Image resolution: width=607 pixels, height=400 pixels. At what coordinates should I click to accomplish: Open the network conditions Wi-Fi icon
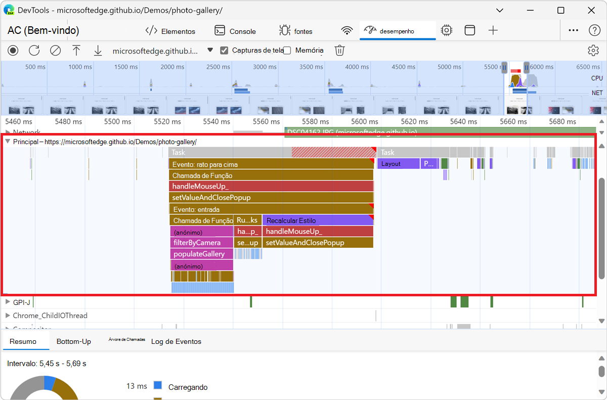(346, 31)
